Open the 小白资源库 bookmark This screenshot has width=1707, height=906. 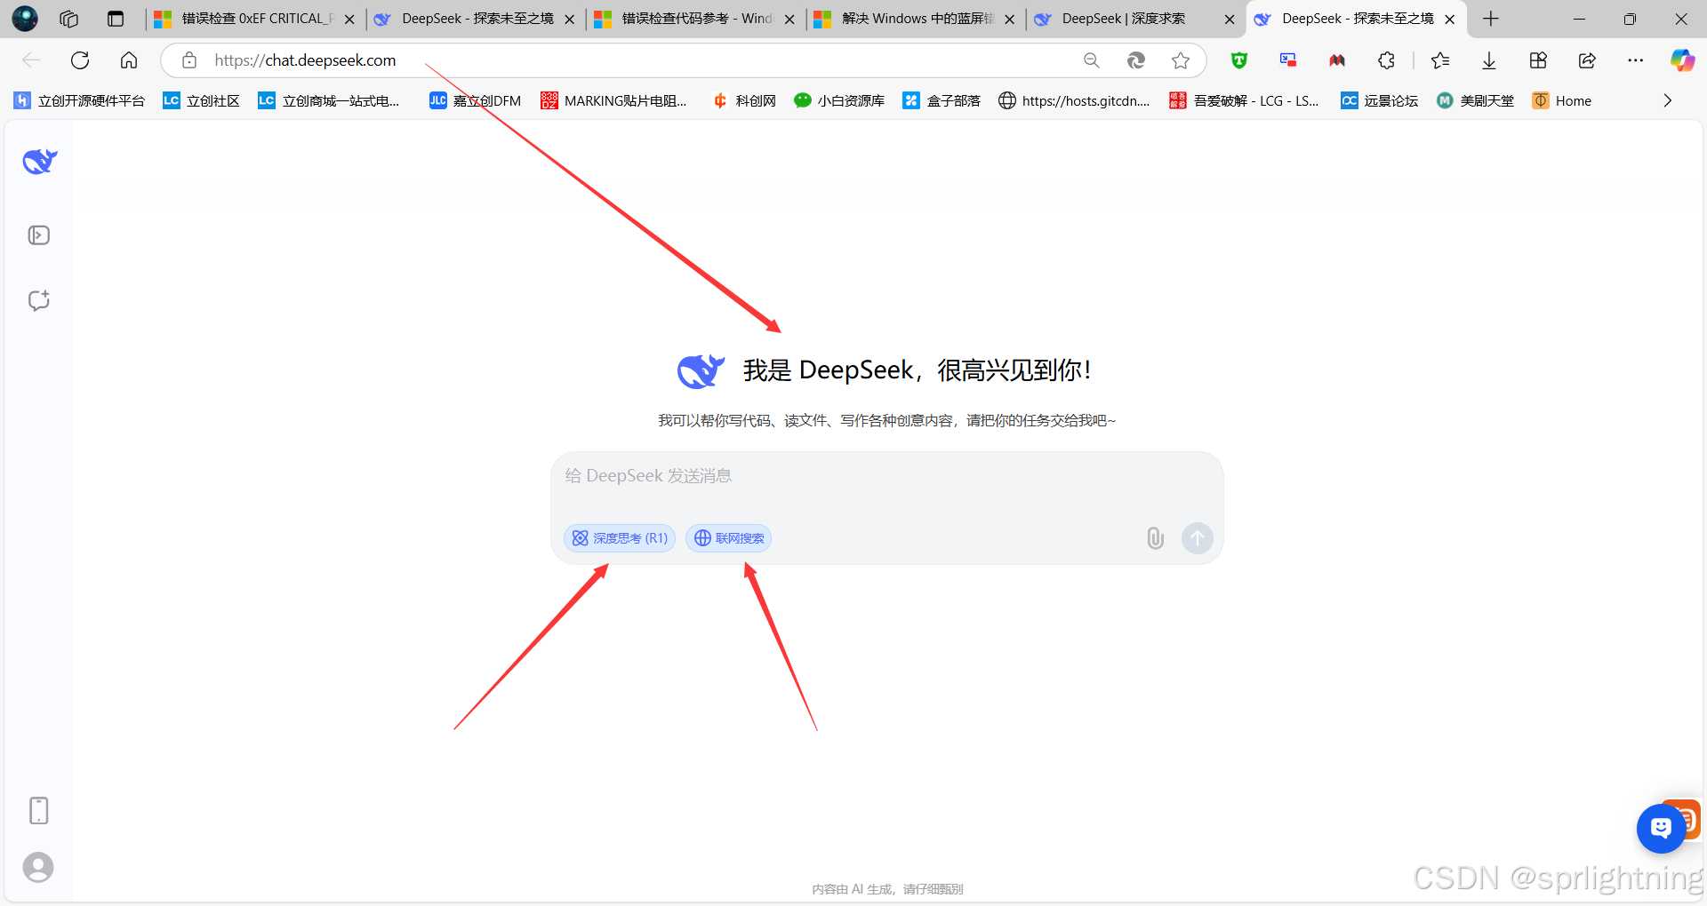[839, 100]
